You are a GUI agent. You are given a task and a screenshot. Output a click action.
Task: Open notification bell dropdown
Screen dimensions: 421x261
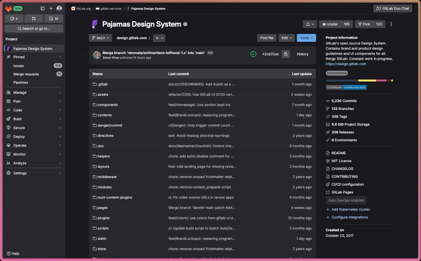click(x=310, y=24)
